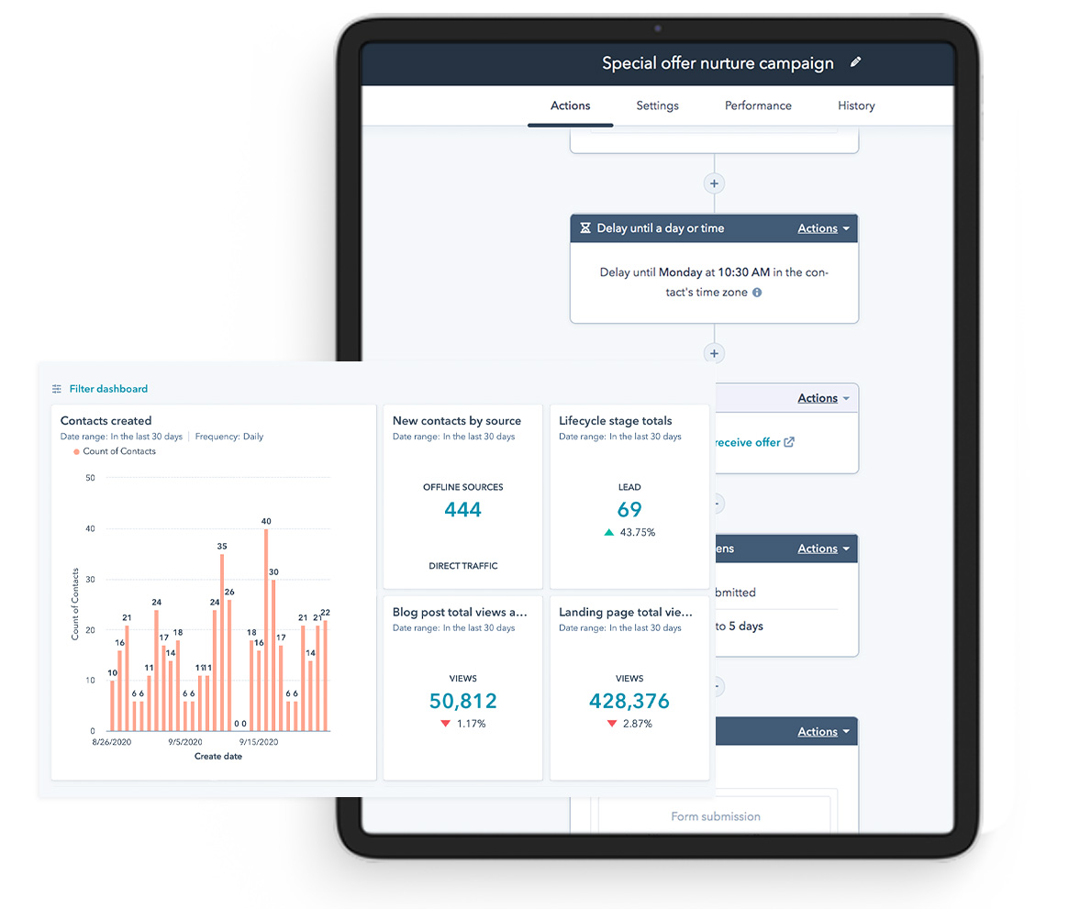Open Lifecycle stage totals report
Viewport: 1091px width, 909px height.
pyautogui.click(x=615, y=421)
